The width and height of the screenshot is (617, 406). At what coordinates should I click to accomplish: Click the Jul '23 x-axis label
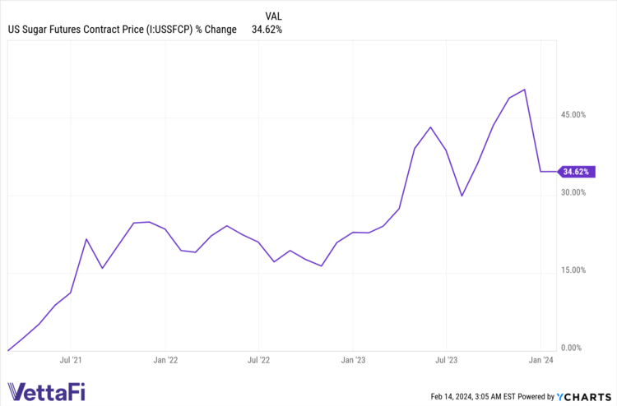coord(446,360)
